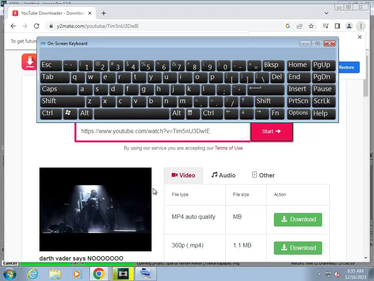Toggle Insert key on On-Screen Keyboard
The height and width of the screenshot is (281, 374).
tap(299, 90)
